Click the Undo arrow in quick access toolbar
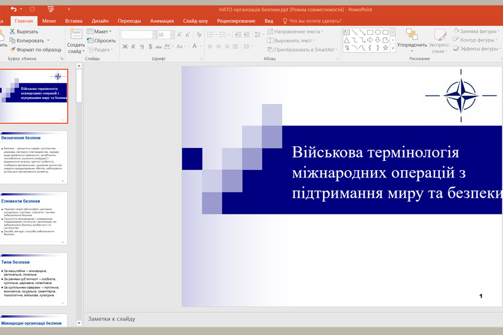This screenshot has width=503, height=335. [x=13, y=9]
